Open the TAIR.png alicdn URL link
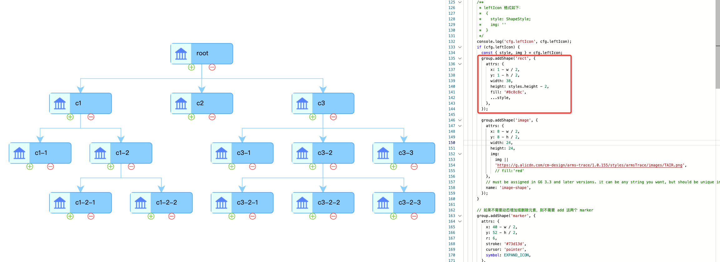 [x=590, y=165]
